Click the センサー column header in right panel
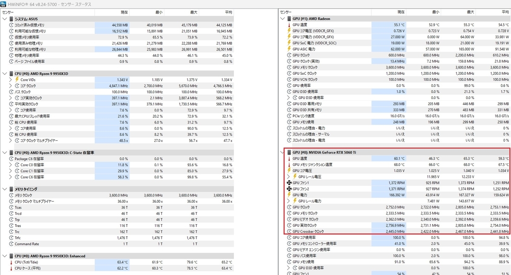Viewport: 511px width, 275px height. (x=325, y=12)
